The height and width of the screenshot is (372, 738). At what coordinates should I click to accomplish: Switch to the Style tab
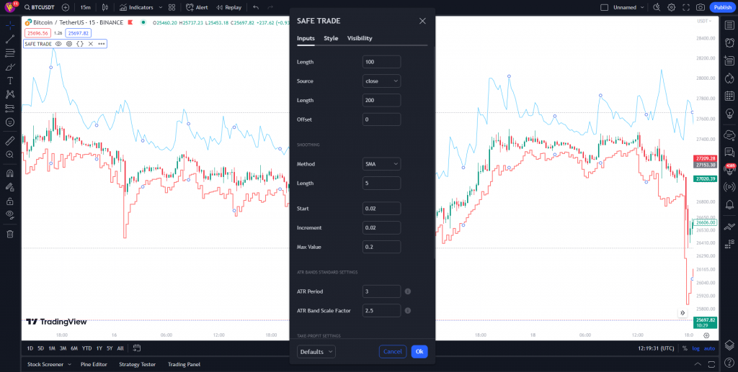coord(331,39)
